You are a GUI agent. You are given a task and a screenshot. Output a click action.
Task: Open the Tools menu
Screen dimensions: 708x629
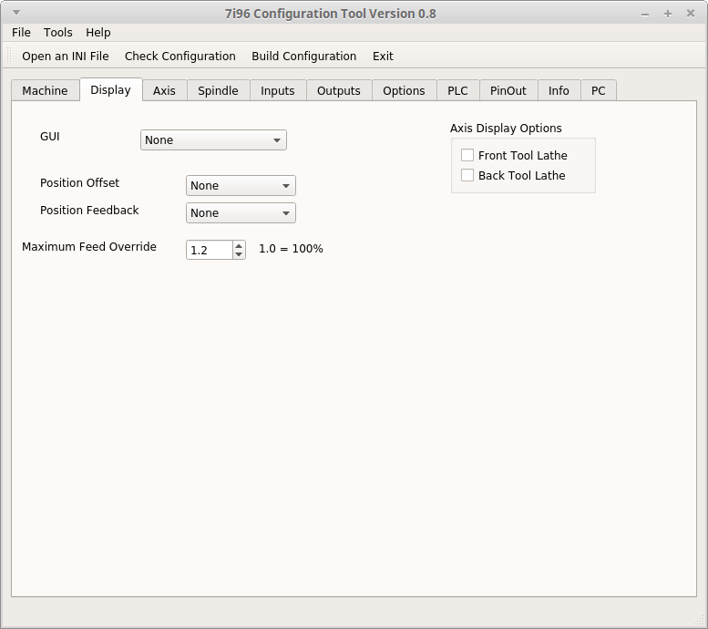tap(57, 33)
